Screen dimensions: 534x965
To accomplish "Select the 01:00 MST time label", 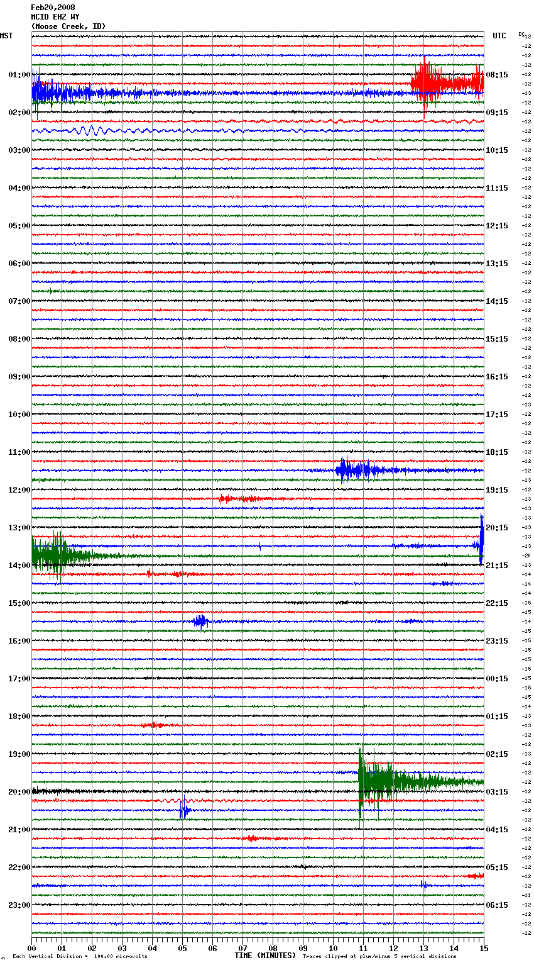I will coord(19,75).
